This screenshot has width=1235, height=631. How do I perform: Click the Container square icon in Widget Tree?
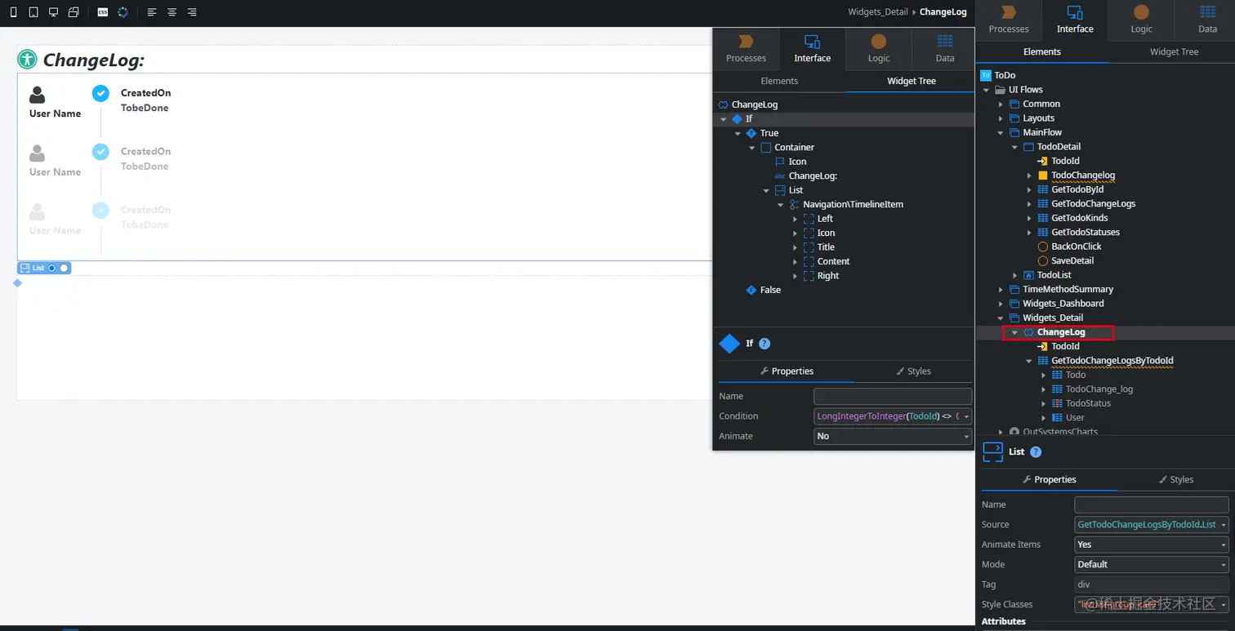pos(766,148)
